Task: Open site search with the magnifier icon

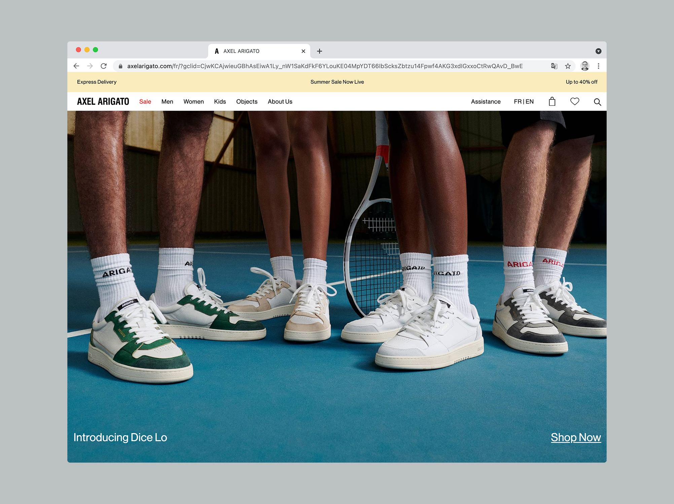Action: (x=597, y=102)
